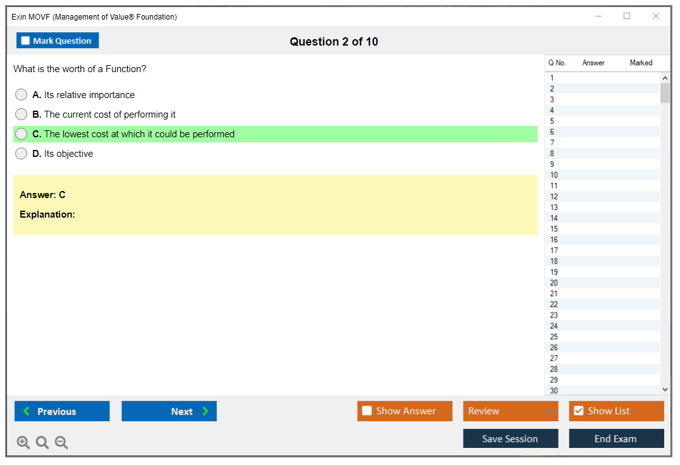Click the Save Session button

coord(510,438)
